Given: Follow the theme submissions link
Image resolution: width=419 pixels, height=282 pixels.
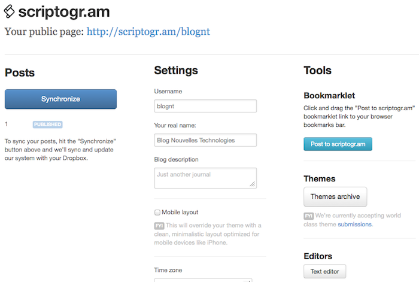Looking at the screenshot, I should coord(354,225).
